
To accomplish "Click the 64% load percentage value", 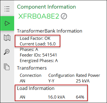I will click(x=80, y=97).
